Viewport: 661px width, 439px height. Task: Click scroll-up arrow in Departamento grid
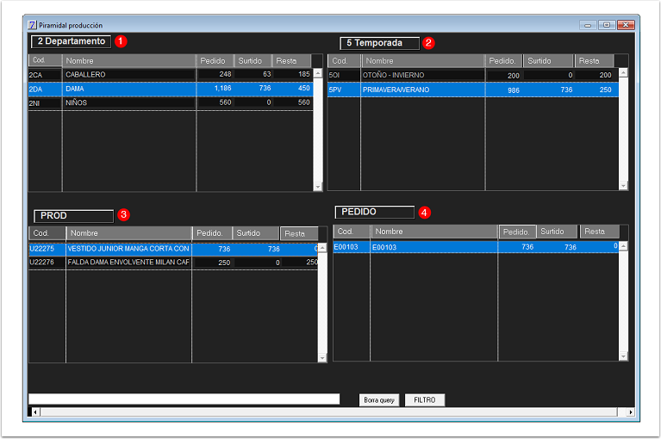pos(318,73)
